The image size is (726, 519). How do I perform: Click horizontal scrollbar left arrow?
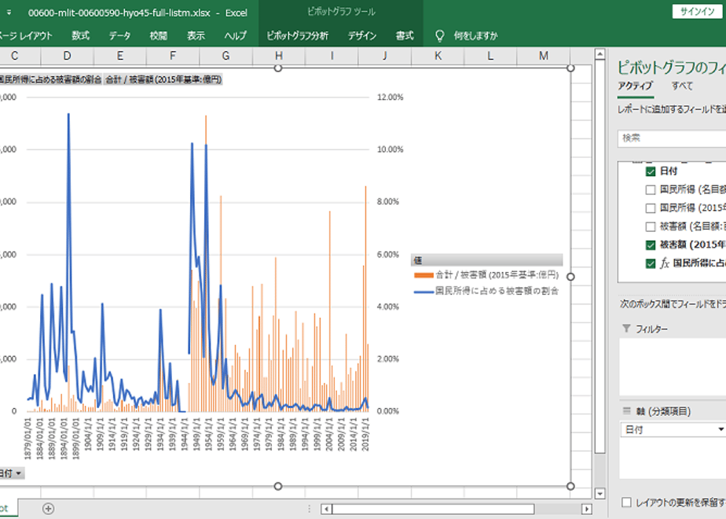tap(326, 509)
